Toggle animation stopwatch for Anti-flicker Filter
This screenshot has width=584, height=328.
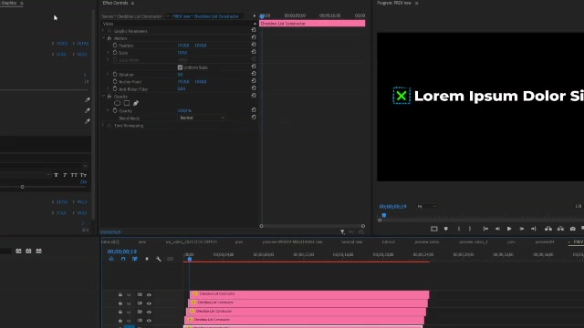[115, 88]
